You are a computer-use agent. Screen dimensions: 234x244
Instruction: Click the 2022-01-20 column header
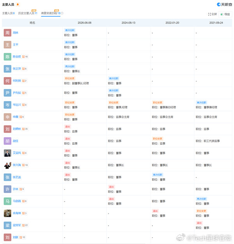(172, 23)
